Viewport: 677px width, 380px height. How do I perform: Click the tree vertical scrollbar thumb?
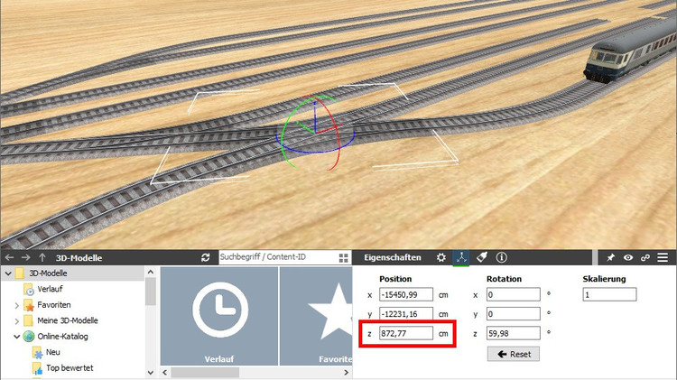[150, 292]
